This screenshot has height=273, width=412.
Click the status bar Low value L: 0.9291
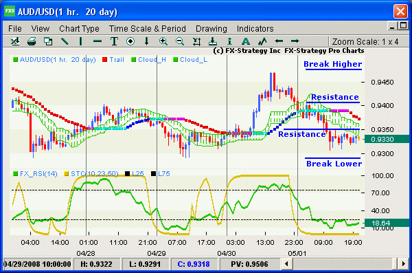pos(145,264)
